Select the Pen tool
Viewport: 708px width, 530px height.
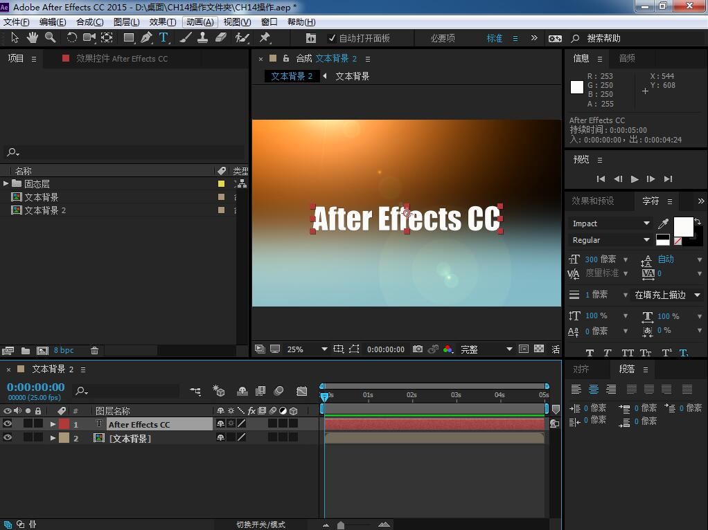point(146,38)
